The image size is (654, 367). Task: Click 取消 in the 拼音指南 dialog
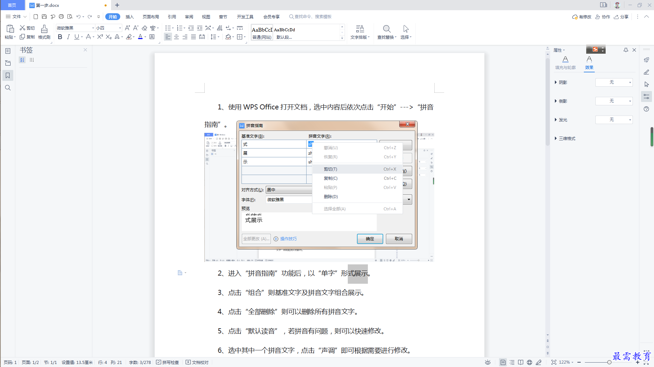[399, 239]
